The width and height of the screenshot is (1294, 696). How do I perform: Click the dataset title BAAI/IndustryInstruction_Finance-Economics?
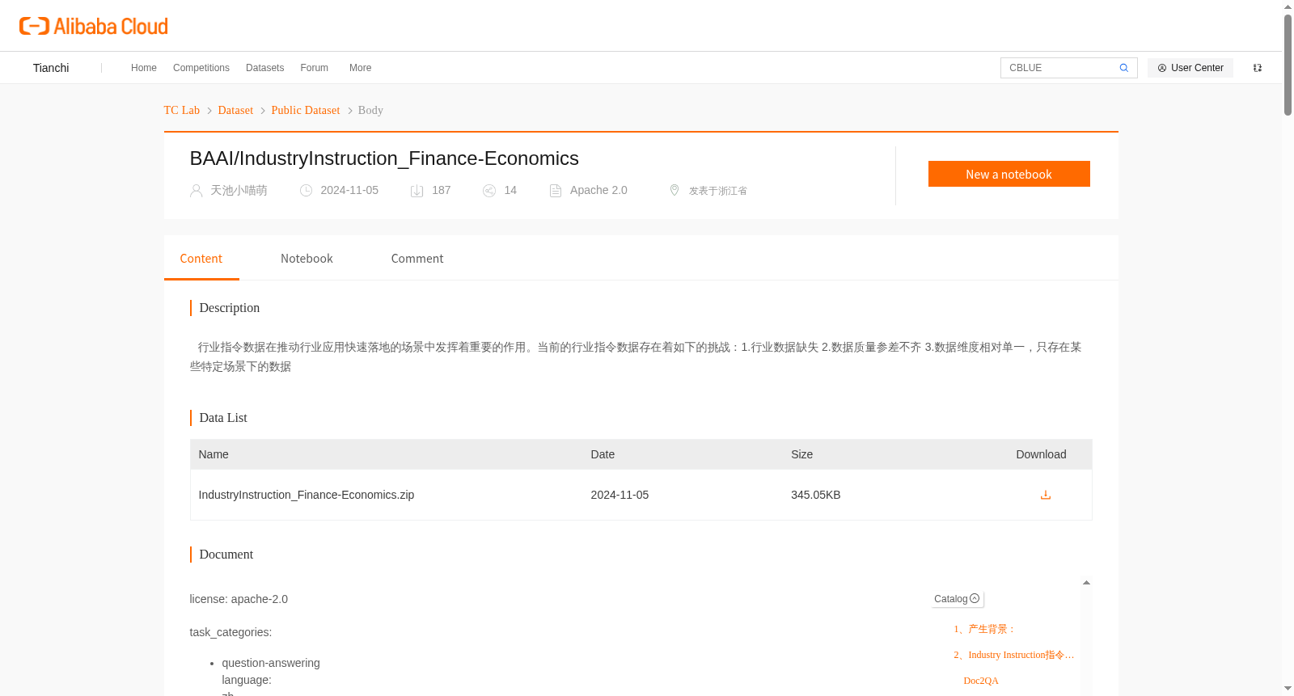click(384, 158)
